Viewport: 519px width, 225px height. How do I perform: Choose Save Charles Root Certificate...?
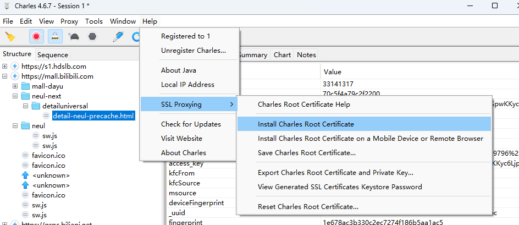364,153
